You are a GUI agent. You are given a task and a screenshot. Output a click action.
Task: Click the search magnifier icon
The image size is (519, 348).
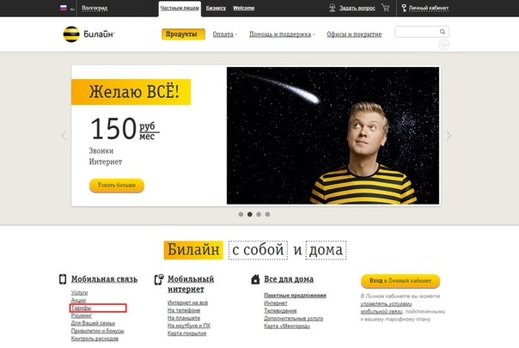pos(443,32)
